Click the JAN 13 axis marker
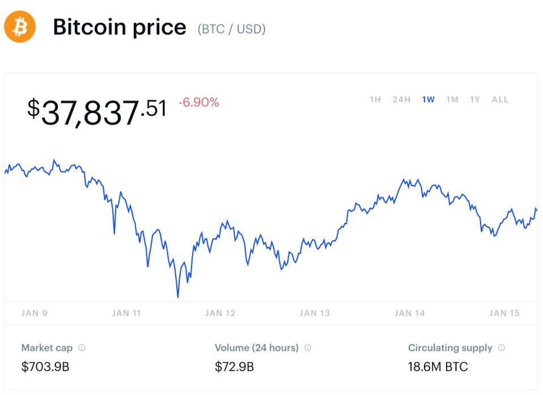Image resolution: width=543 pixels, height=395 pixels. (315, 313)
